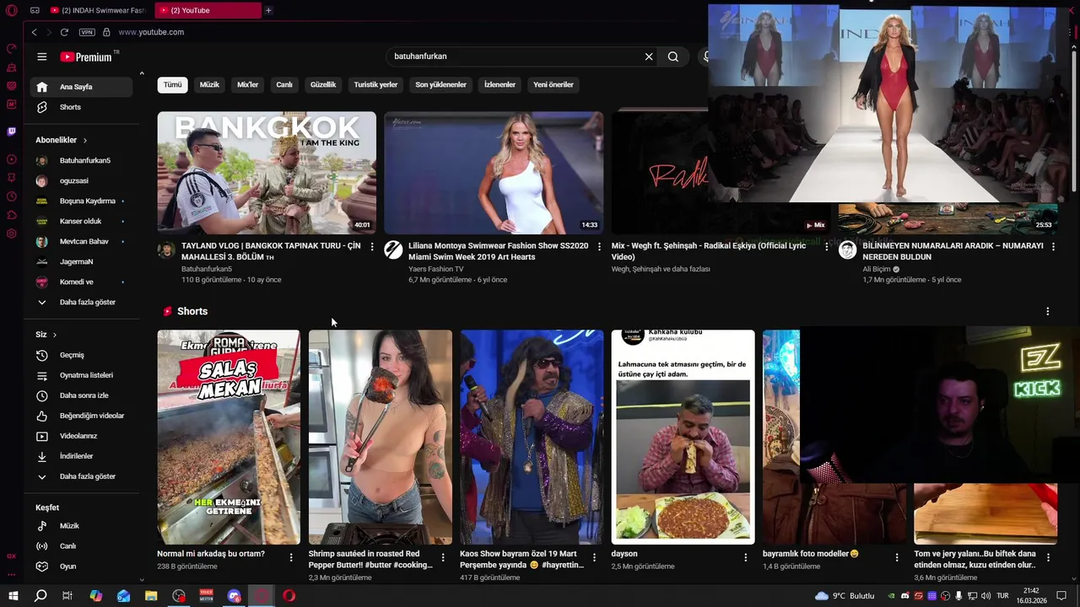Open Windows Start menu
1080x607 pixels.
point(13,596)
